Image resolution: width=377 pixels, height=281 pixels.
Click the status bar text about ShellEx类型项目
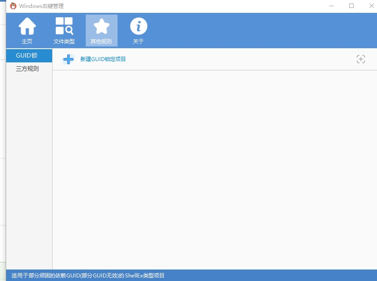[x=88, y=275]
